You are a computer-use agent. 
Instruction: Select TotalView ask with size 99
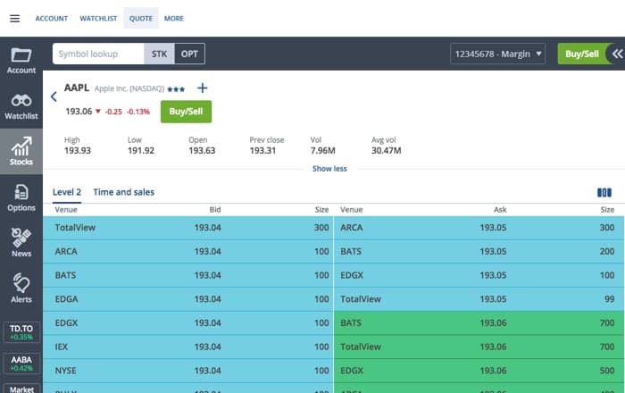[x=479, y=299]
